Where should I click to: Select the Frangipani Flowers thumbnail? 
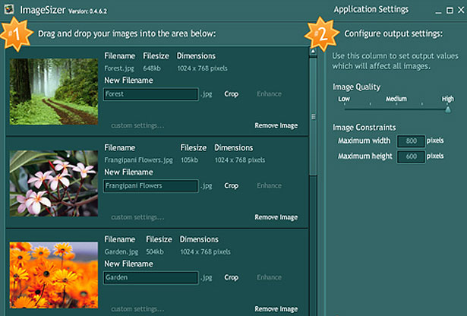(x=54, y=183)
